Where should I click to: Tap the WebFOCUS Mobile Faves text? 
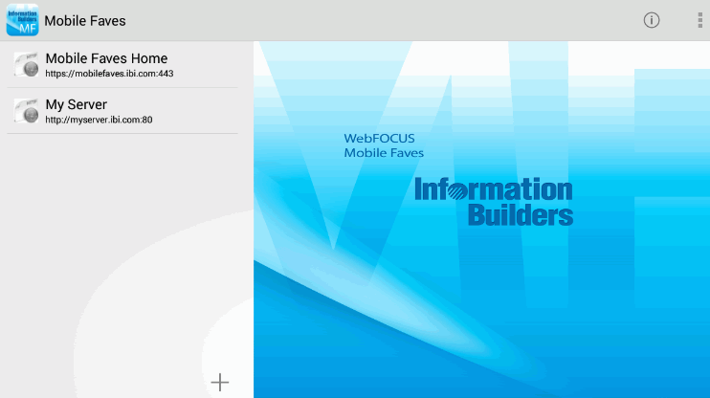(x=384, y=145)
